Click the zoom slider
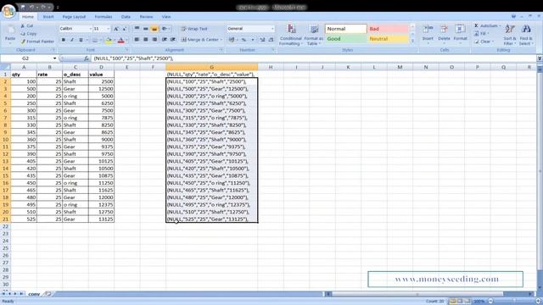This screenshot has width=543, height=305. tap(514, 302)
